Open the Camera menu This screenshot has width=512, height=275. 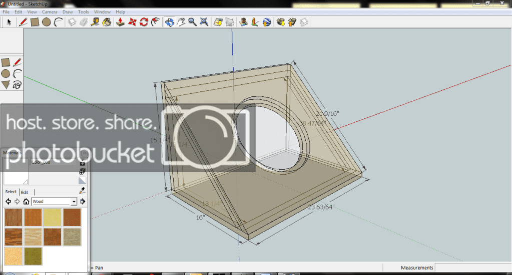tap(50, 11)
